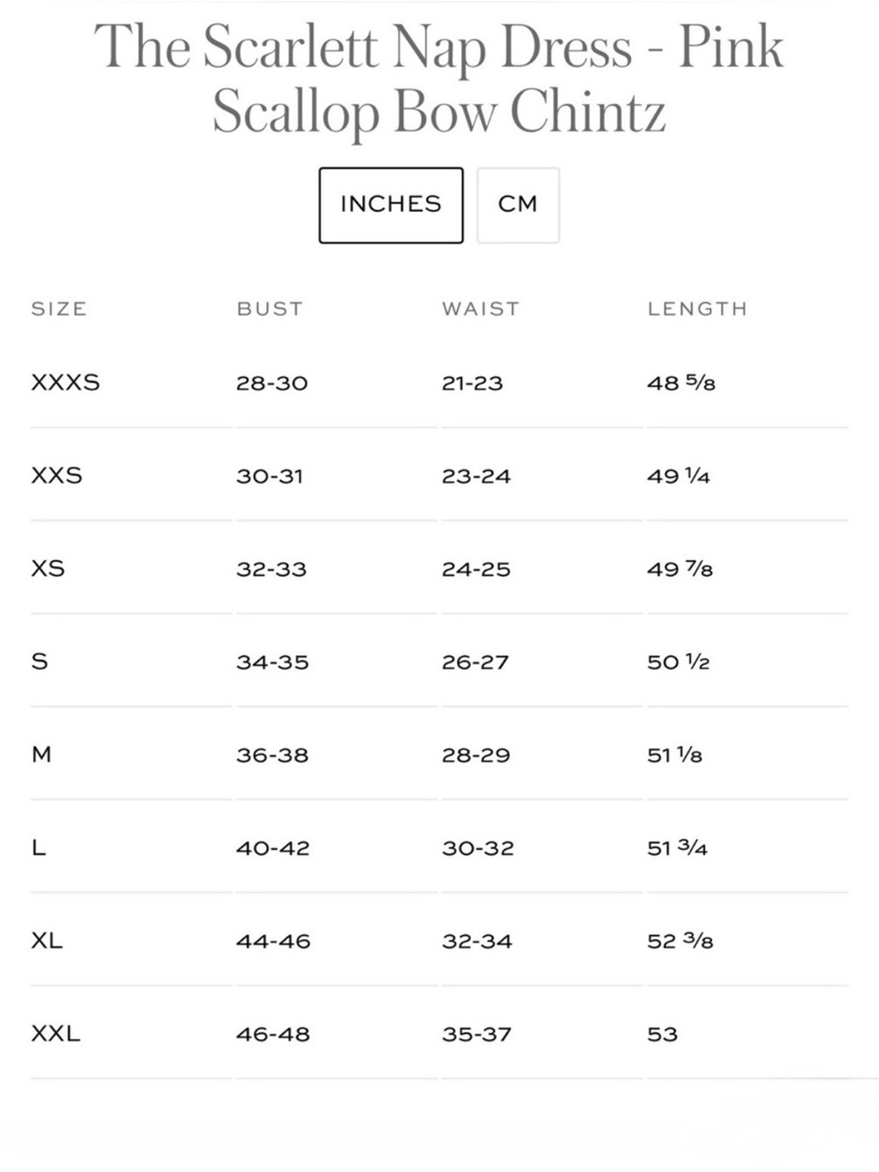Switch size chart units to CM

[x=518, y=205]
